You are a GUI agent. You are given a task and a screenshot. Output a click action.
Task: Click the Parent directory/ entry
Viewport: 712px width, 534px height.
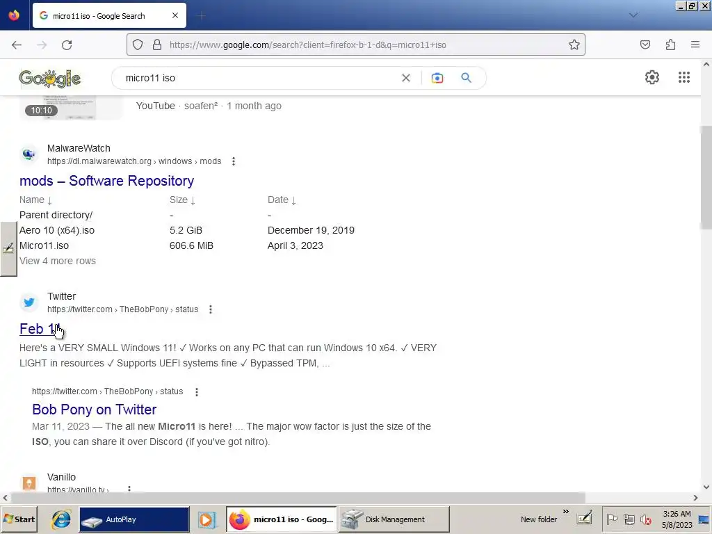click(x=56, y=215)
